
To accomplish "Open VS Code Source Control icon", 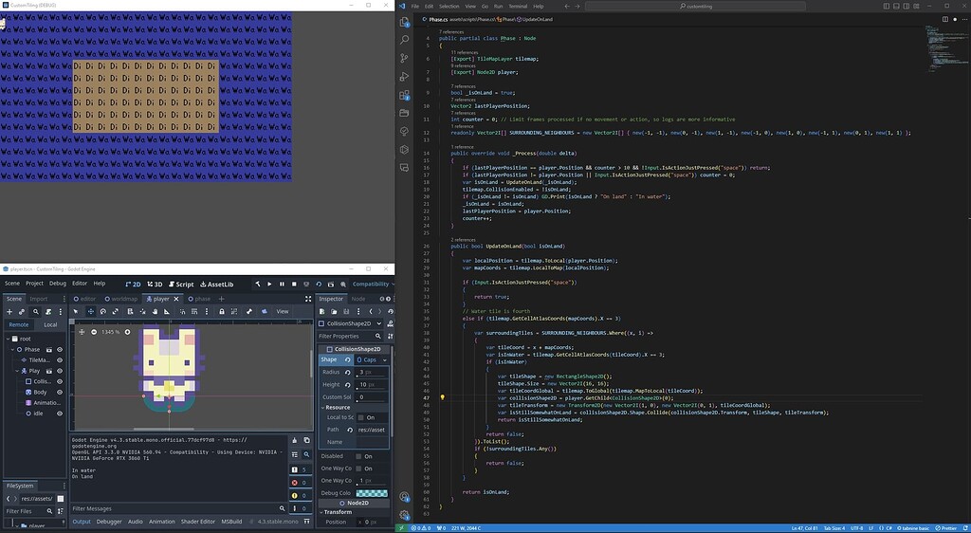I will point(404,58).
